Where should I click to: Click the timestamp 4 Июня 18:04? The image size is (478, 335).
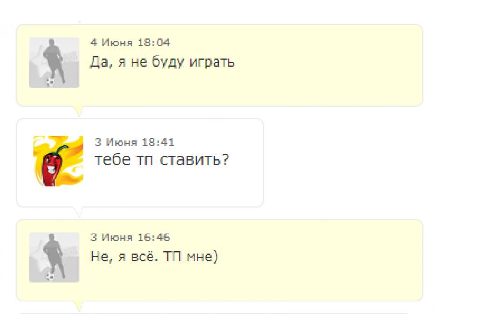(130, 43)
